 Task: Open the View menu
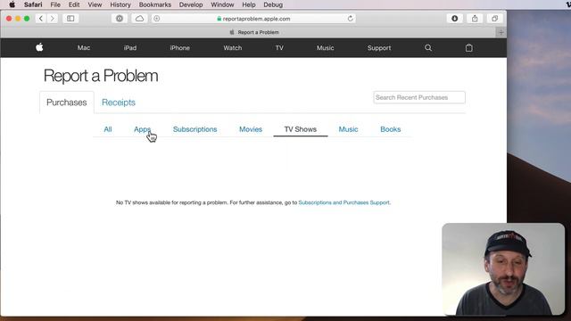[x=95, y=4]
